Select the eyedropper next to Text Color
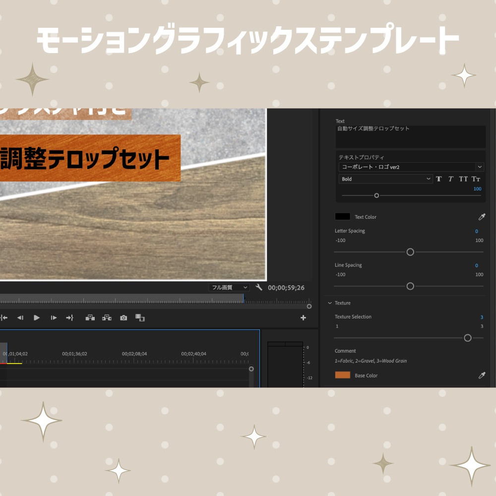 [481, 217]
